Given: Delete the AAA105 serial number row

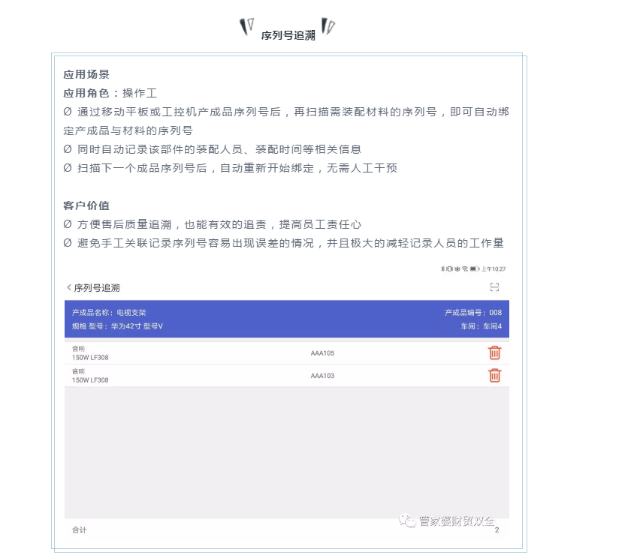Looking at the screenshot, I should click(494, 352).
